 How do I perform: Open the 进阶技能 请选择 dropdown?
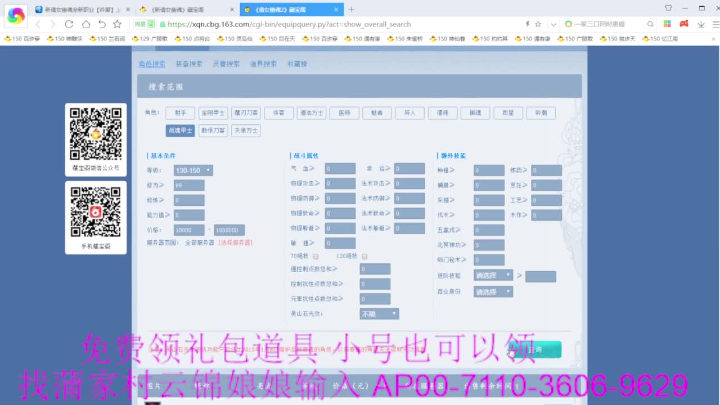493,275
